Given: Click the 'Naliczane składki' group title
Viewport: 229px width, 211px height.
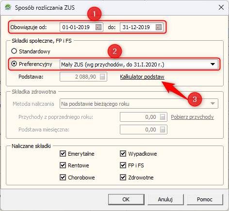Looking at the screenshot, I should point(31,146).
